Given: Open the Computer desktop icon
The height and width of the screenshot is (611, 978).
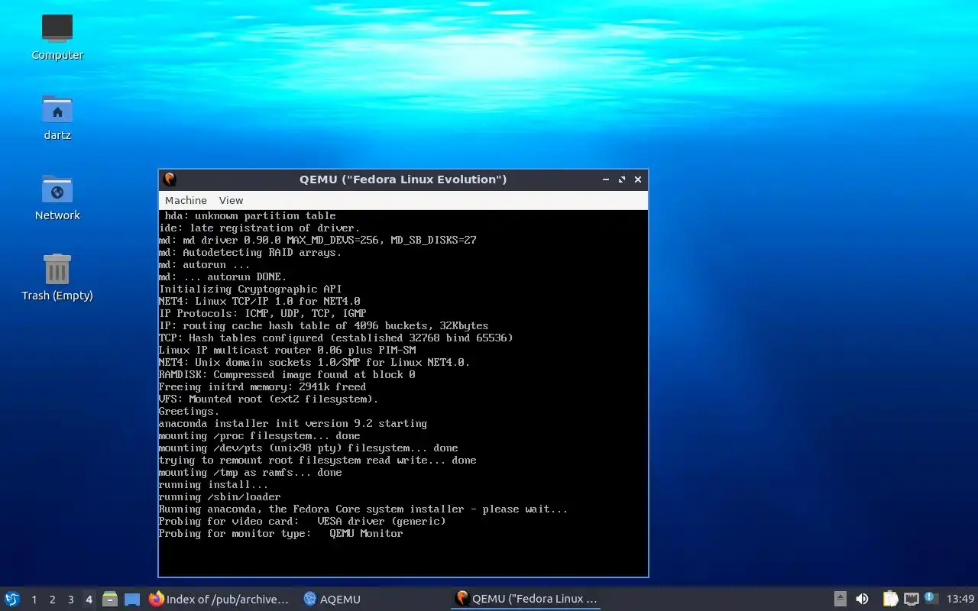Looking at the screenshot, I should 57,37.
